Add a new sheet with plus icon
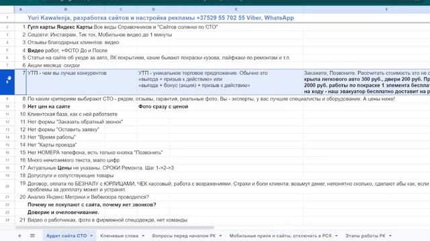Screen dimensions: 430x241 tap(19, 236)
